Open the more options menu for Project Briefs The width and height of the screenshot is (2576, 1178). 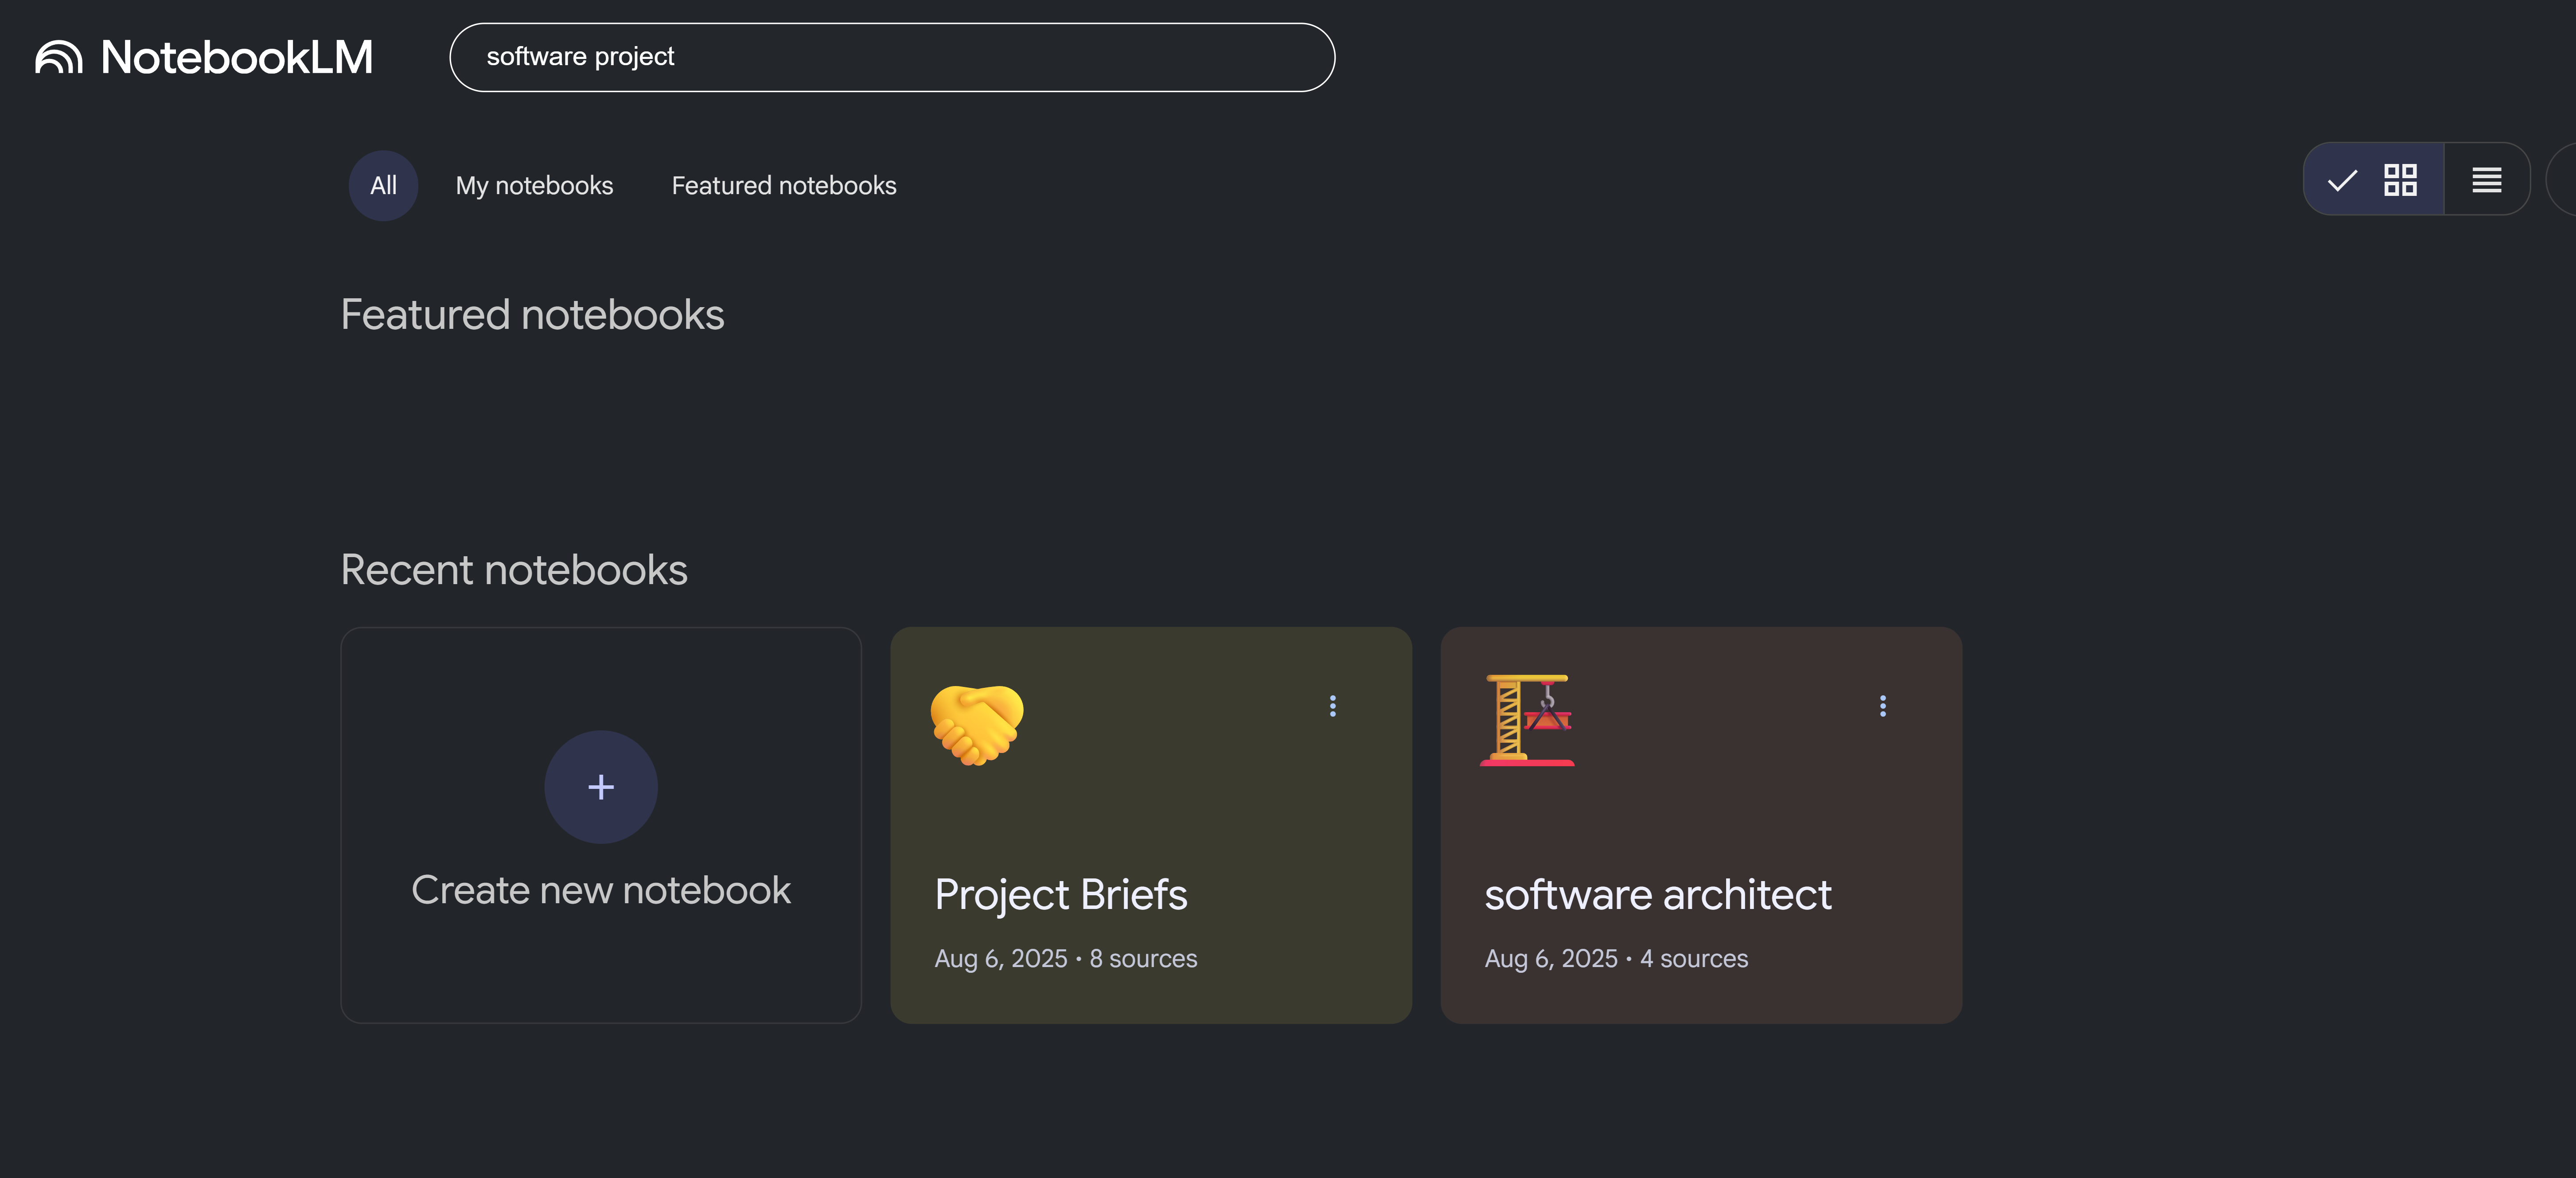(x=1333, y=706)
